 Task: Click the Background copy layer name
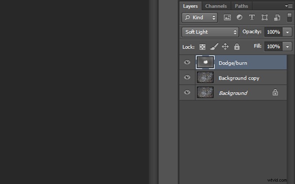tap(239, 78)
